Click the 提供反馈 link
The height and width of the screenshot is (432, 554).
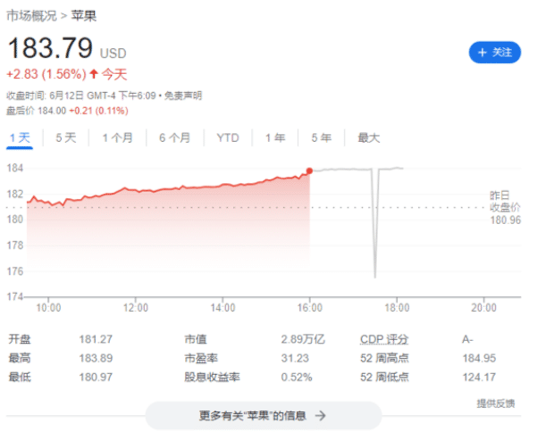coord(496,403)
